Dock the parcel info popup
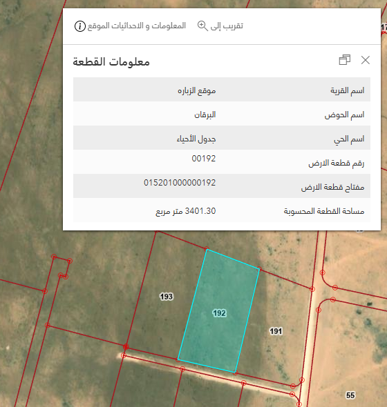The width and height of the screenshot is (387, 407). [x=345, y=60]
